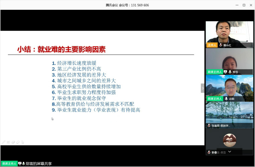This screenshot has height=167, width=255.
Task: Click the screen share icon beside 郑雪的屏幕共享
Action: pos(20,163)
